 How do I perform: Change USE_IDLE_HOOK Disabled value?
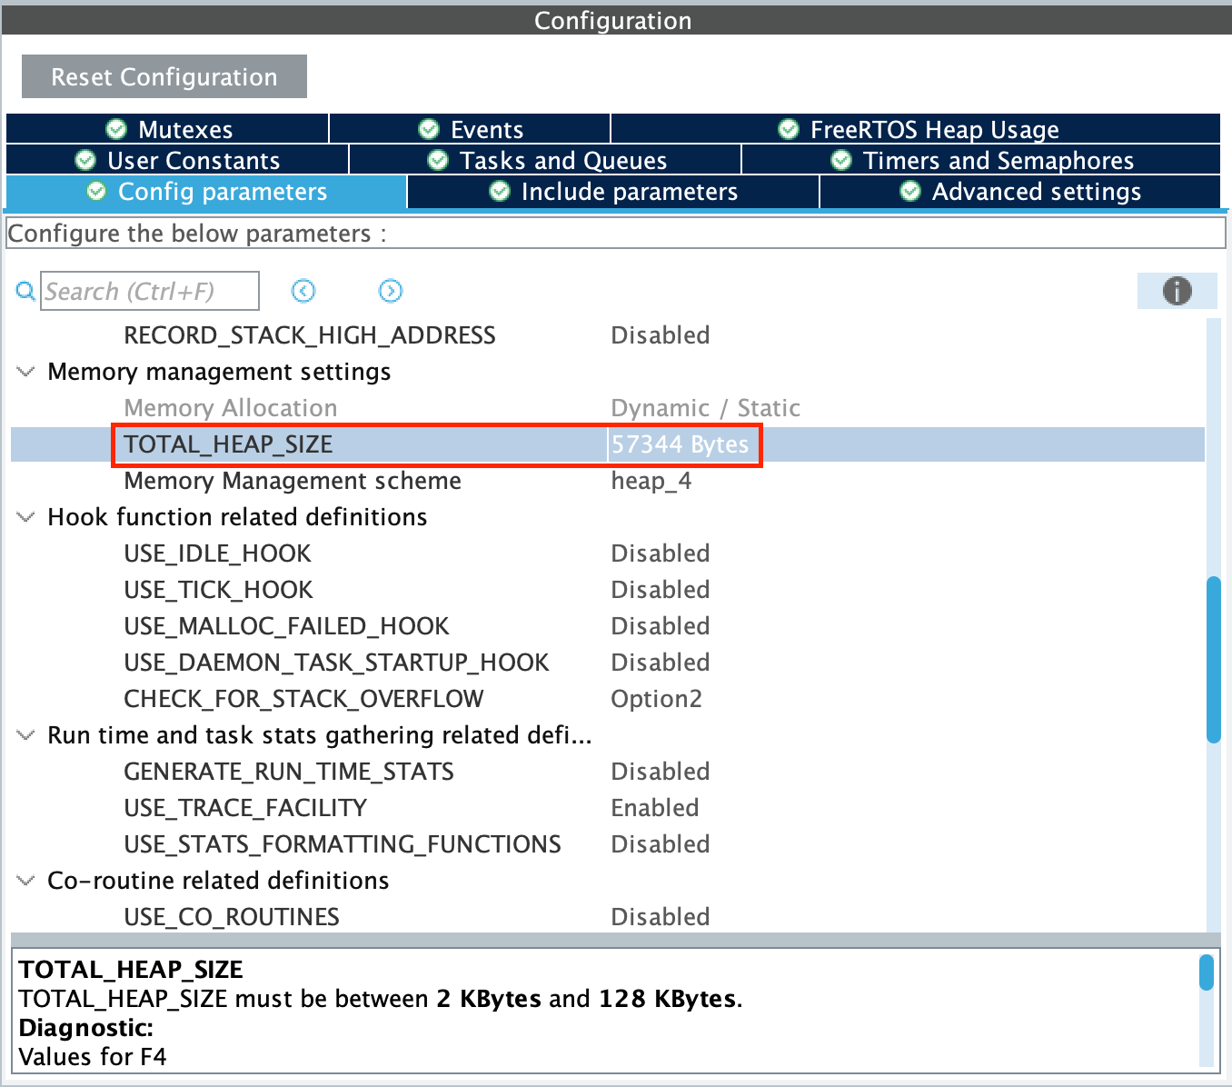pos(661,553)
